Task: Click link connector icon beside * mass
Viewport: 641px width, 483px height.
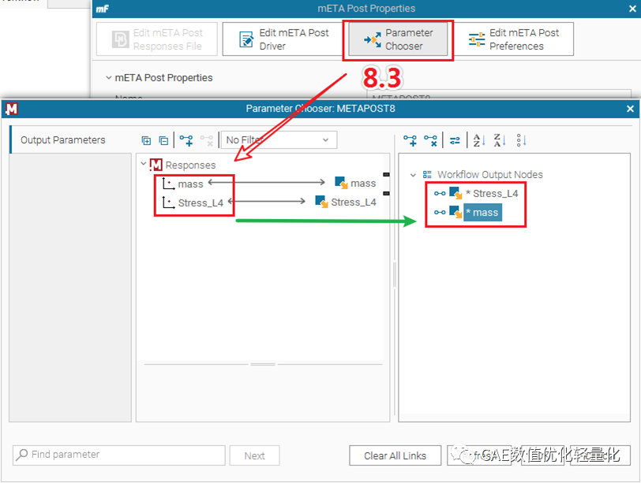Action: click(440, 212)
